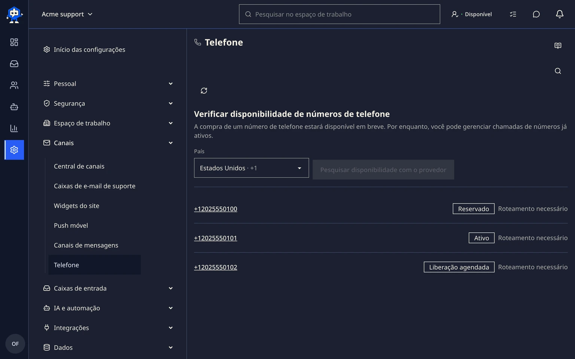Go to Início das configurações
The width and height of the screenshot is (575, 359).
click(x=84, y=50)
